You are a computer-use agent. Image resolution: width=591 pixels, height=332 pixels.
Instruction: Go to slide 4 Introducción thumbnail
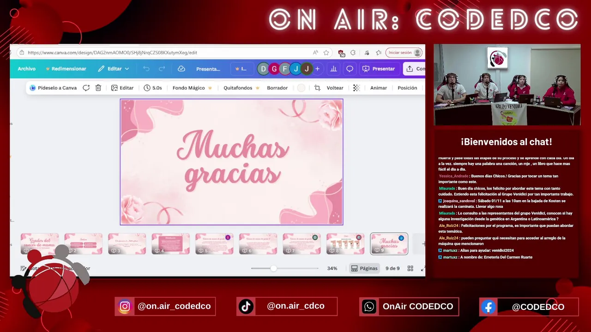pyautogui.click(x=170, y=243)
